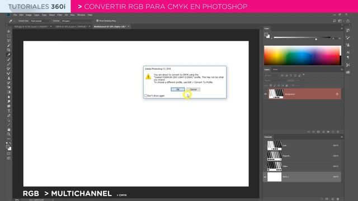Select the Clone Stamp tool
The width and height of the screenshot is (358, 201).
(x=9, y=78)
